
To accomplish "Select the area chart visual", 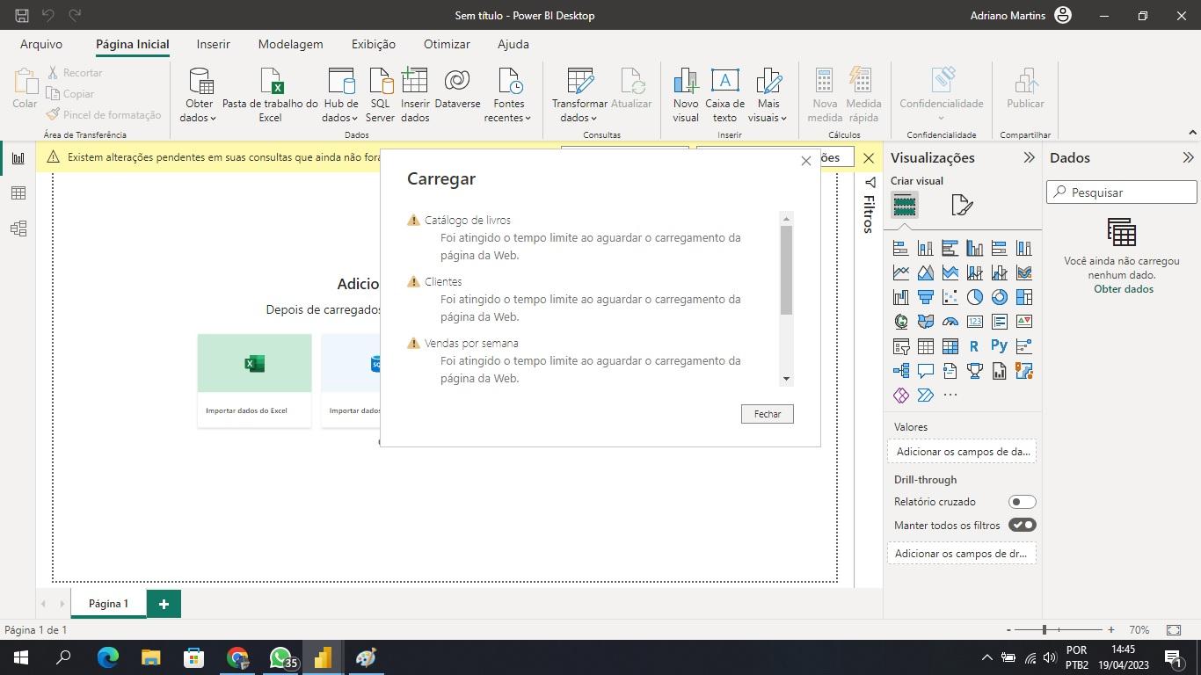I will [x=926, y=272].
